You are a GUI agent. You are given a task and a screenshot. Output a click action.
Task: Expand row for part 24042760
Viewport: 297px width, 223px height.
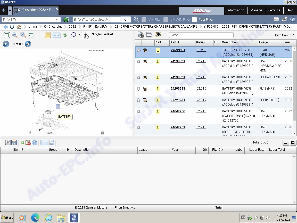(x=139, y=111)
